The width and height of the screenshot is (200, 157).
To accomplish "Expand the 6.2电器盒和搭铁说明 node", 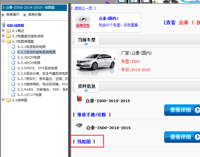I will [3, 36].
